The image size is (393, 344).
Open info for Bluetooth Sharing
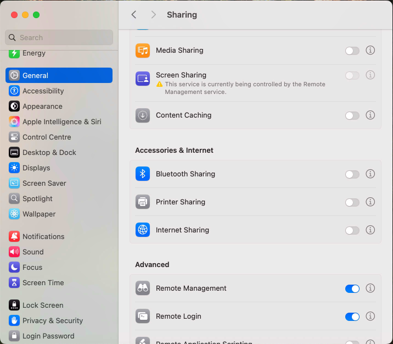click(x=370, y=174)
